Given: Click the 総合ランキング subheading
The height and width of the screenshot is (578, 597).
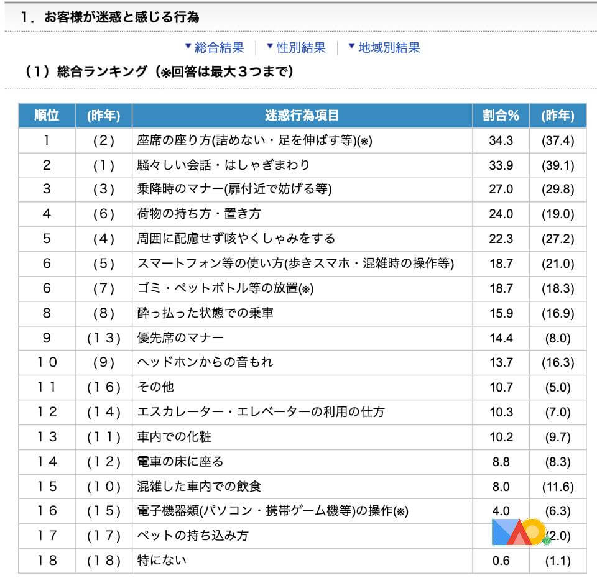Looking at the screenshot, I should coord(159,72).
